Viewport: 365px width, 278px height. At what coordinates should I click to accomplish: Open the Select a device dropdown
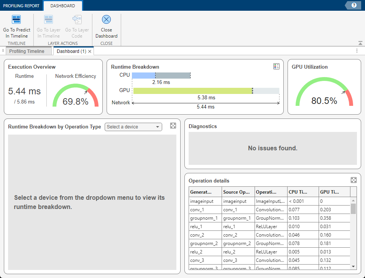133,127
